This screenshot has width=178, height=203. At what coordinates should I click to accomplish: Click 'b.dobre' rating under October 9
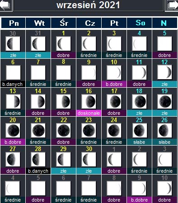(139, 200)
